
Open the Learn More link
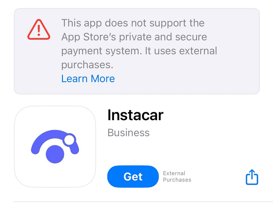coord(88,79)
